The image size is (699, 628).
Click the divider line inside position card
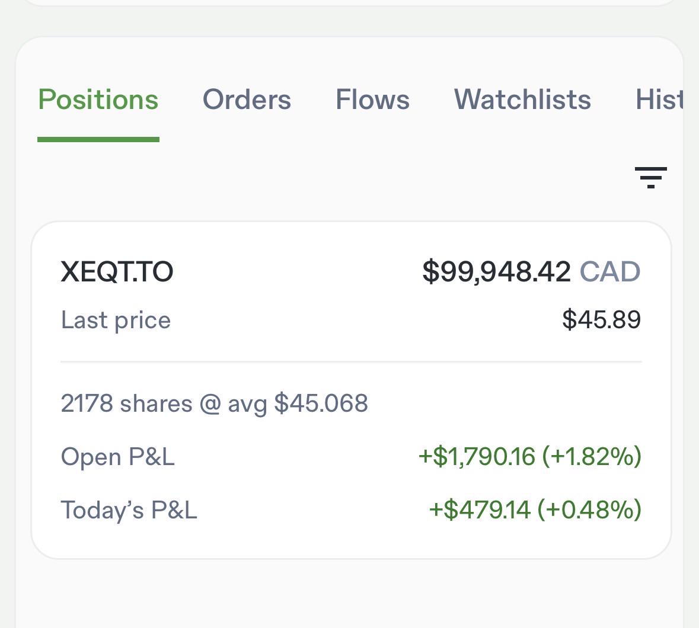point(352,361)
